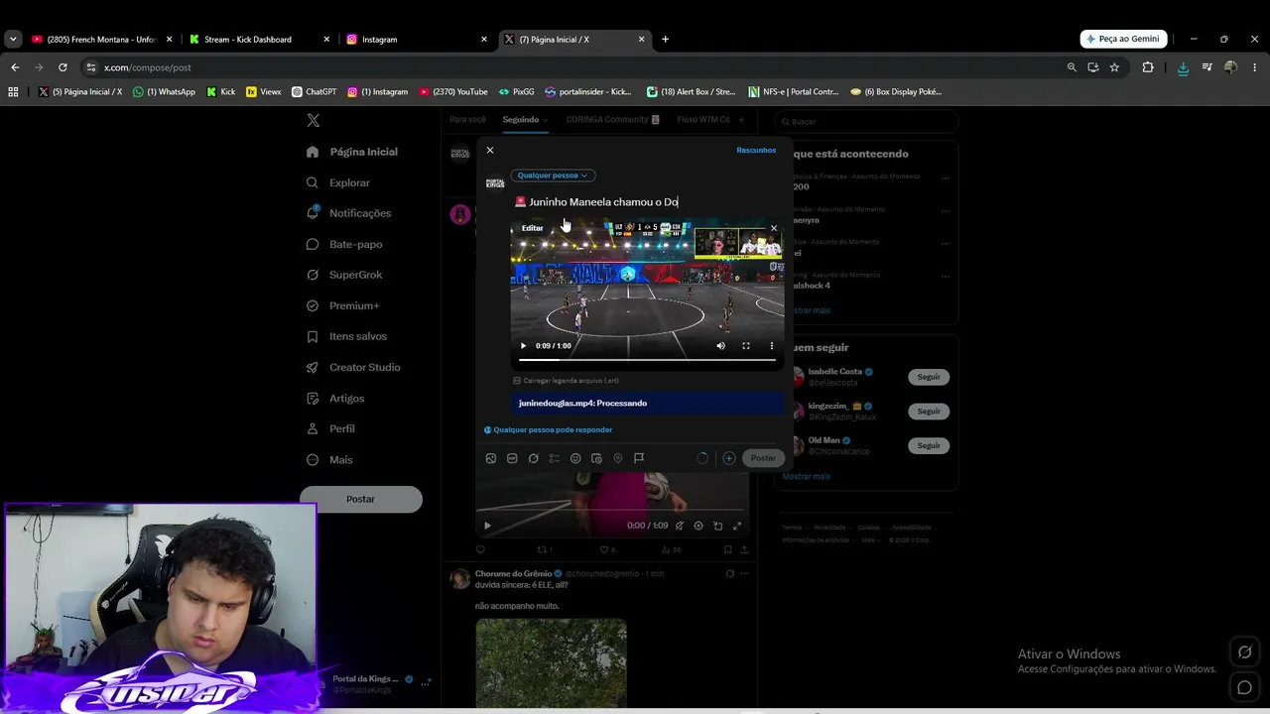Add a location tag to the post
This screenshot has width=1270, height=714.
pyautogui.click(x=617, y=458)
